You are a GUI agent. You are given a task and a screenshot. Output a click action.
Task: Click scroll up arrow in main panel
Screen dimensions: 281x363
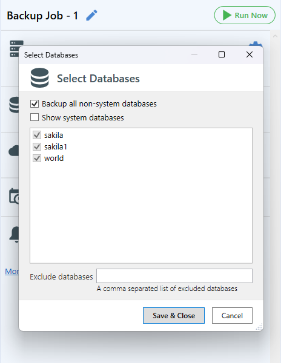275,36
